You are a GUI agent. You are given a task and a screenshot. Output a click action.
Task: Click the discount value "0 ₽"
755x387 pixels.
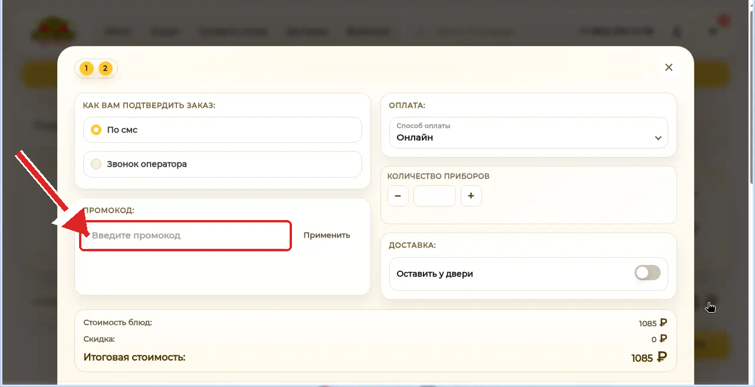coord(659,339)
